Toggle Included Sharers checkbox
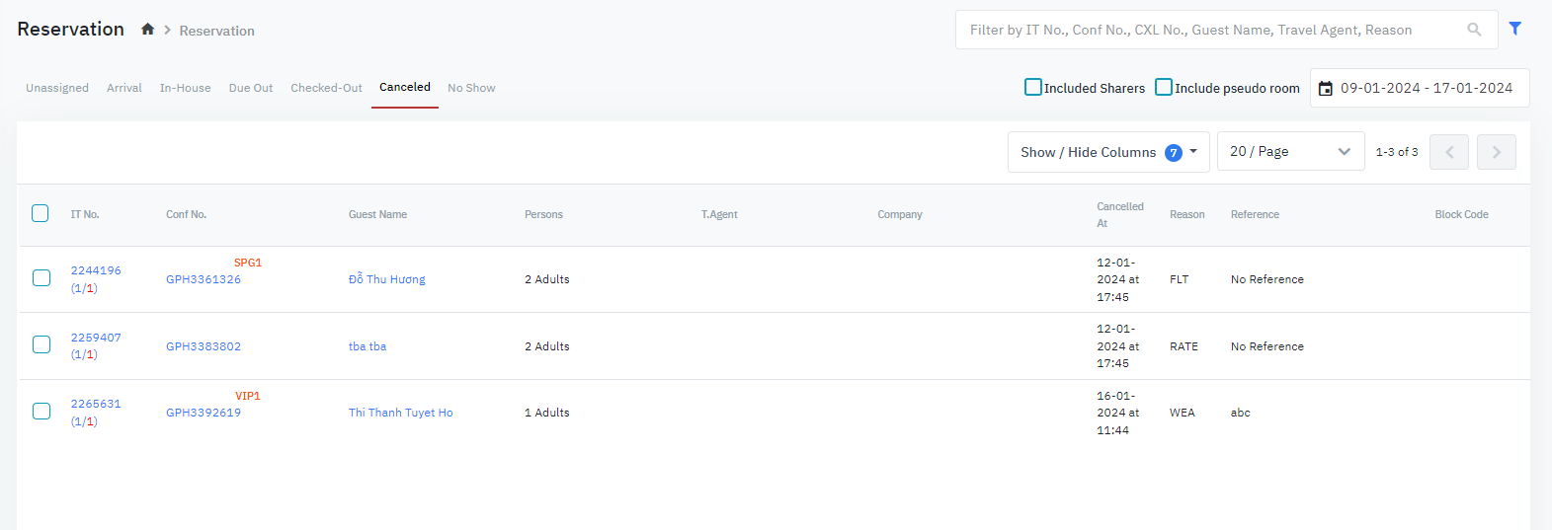 (1033, 87)
